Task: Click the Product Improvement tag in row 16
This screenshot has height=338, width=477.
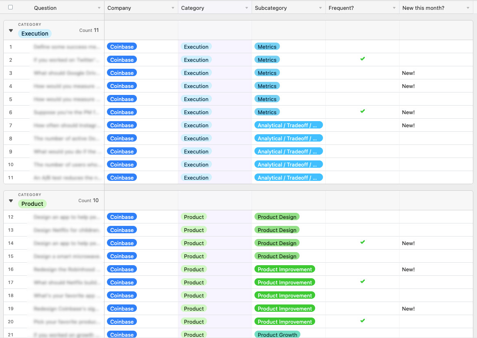Action: click(284, 269)
